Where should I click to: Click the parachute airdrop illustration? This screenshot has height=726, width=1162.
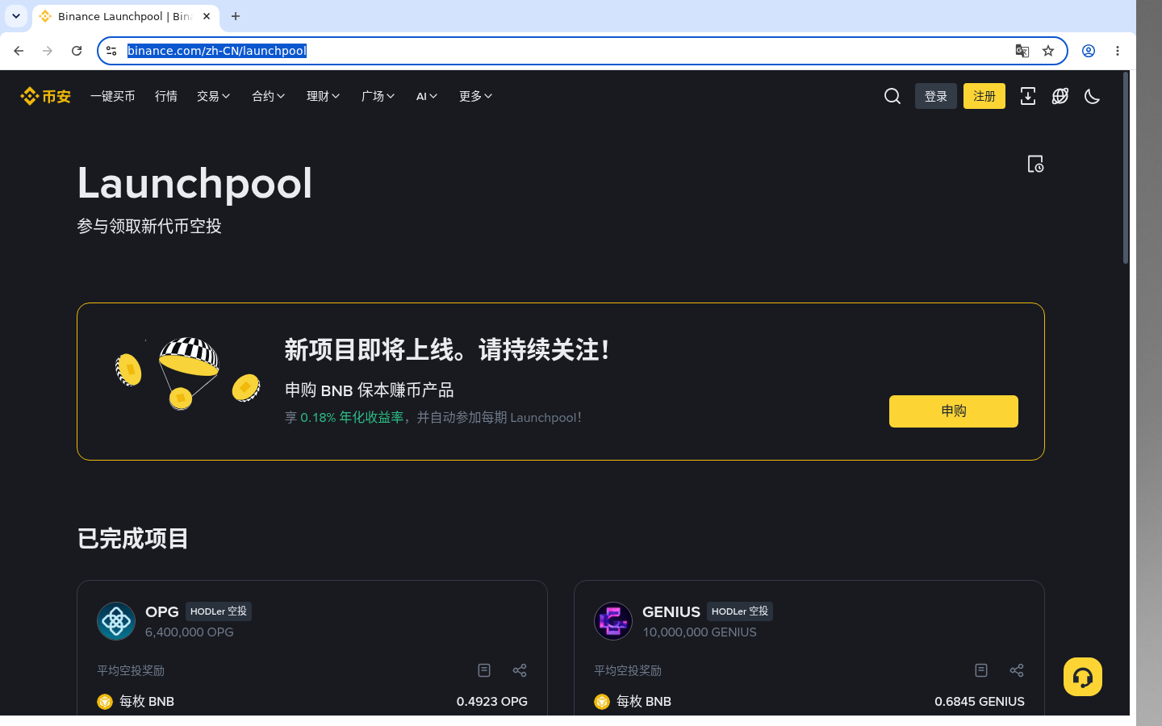pos(188,373)
